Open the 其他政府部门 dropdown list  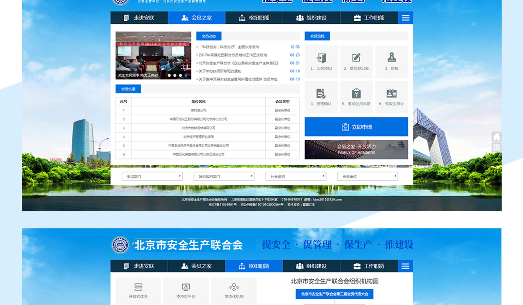(224, 176)
